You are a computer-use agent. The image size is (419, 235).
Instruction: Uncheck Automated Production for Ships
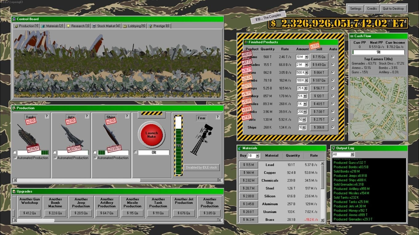(96, 158)
